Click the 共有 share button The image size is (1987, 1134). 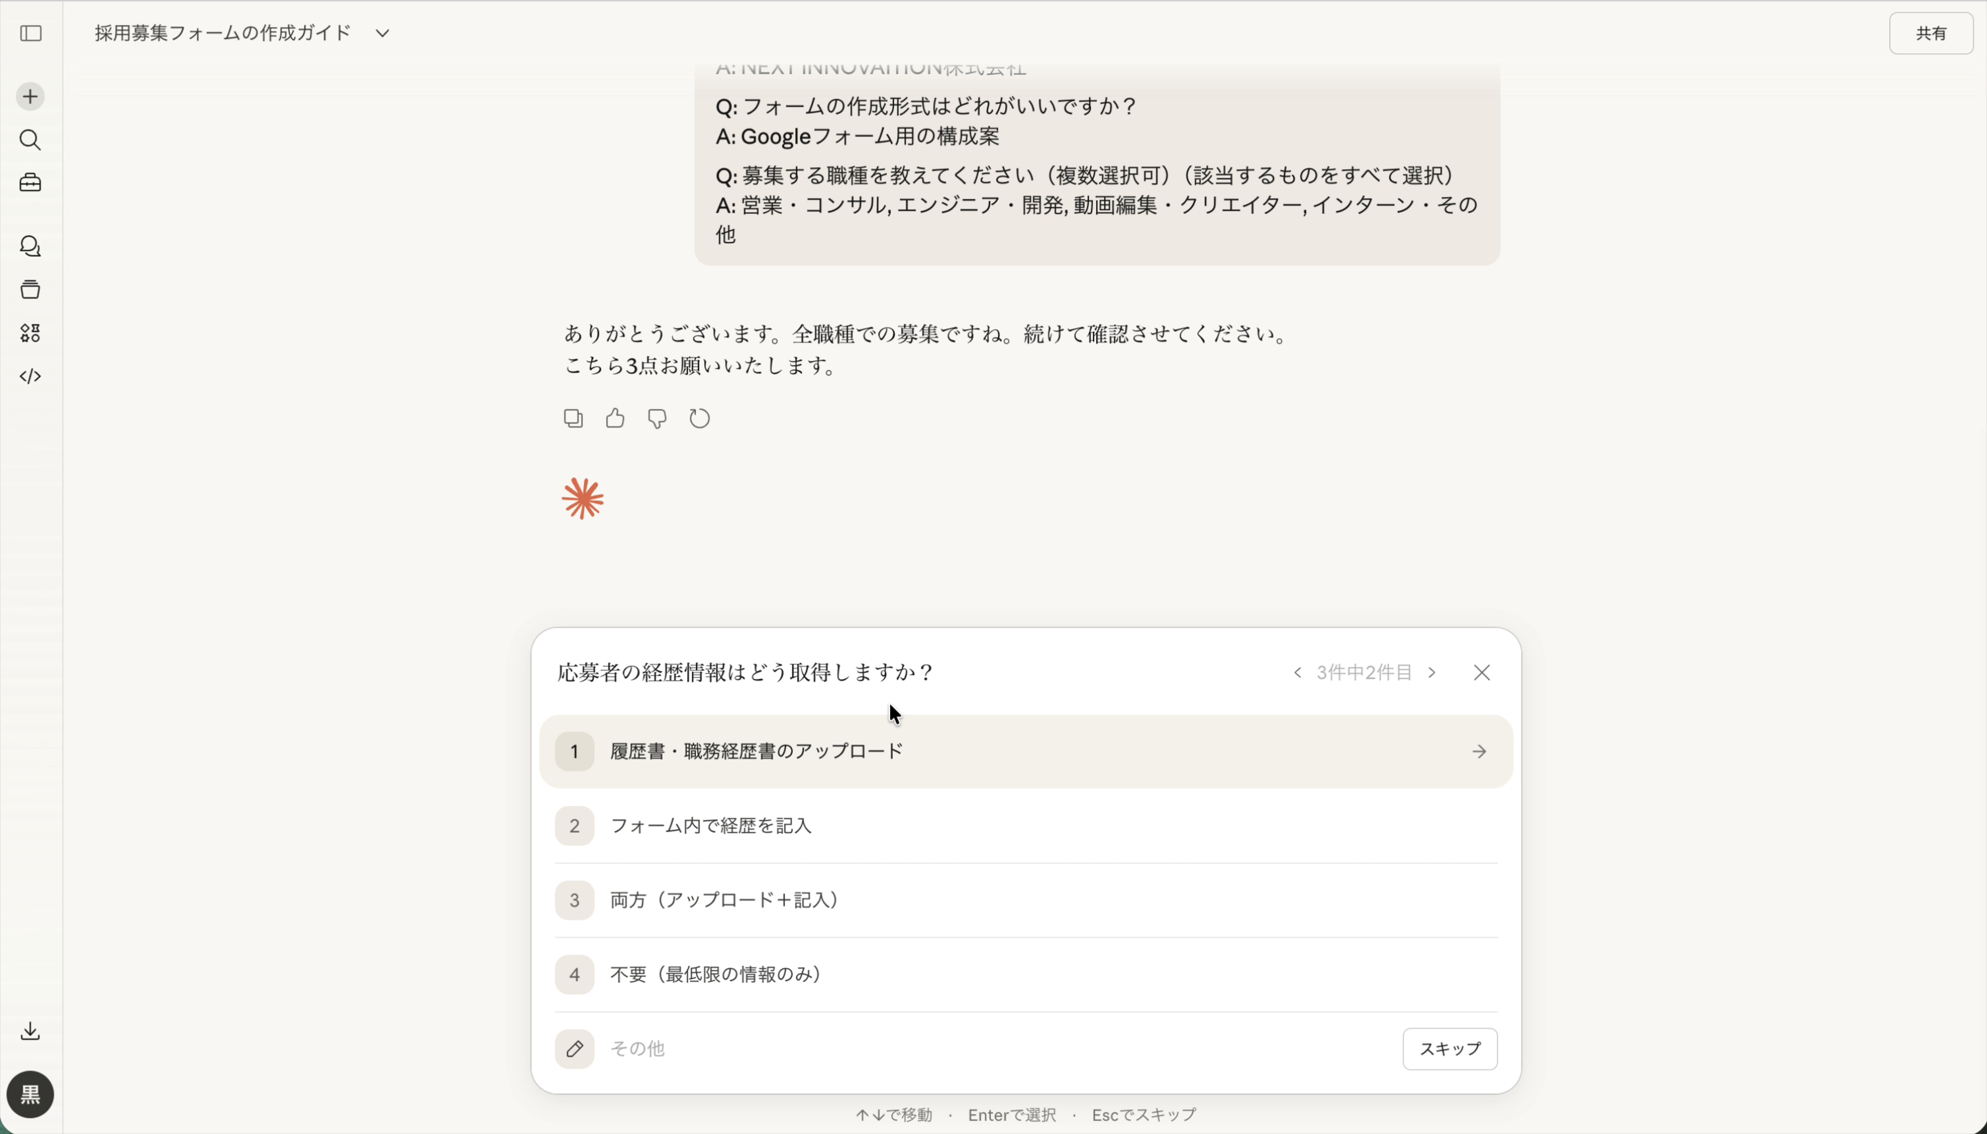[x=1931, y=33]
